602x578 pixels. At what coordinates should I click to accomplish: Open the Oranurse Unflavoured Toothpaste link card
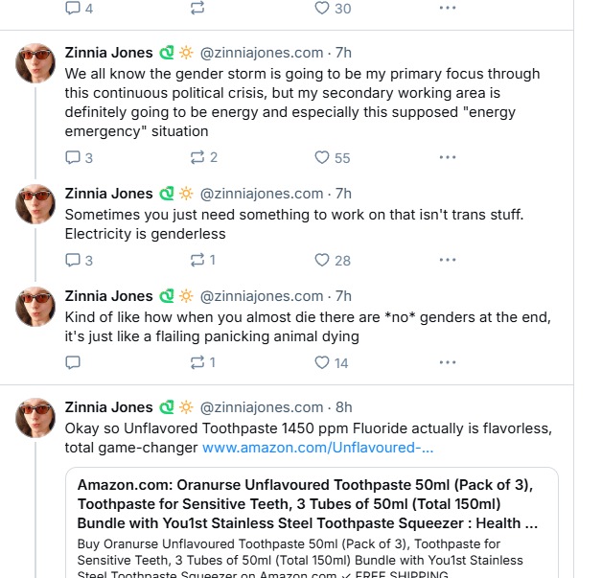pyautogui.click(x=312, y=522)
